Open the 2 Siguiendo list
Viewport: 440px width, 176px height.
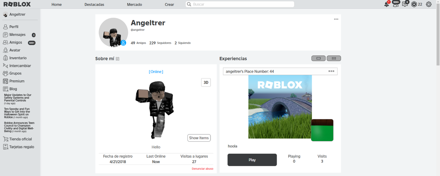[183, 43]
